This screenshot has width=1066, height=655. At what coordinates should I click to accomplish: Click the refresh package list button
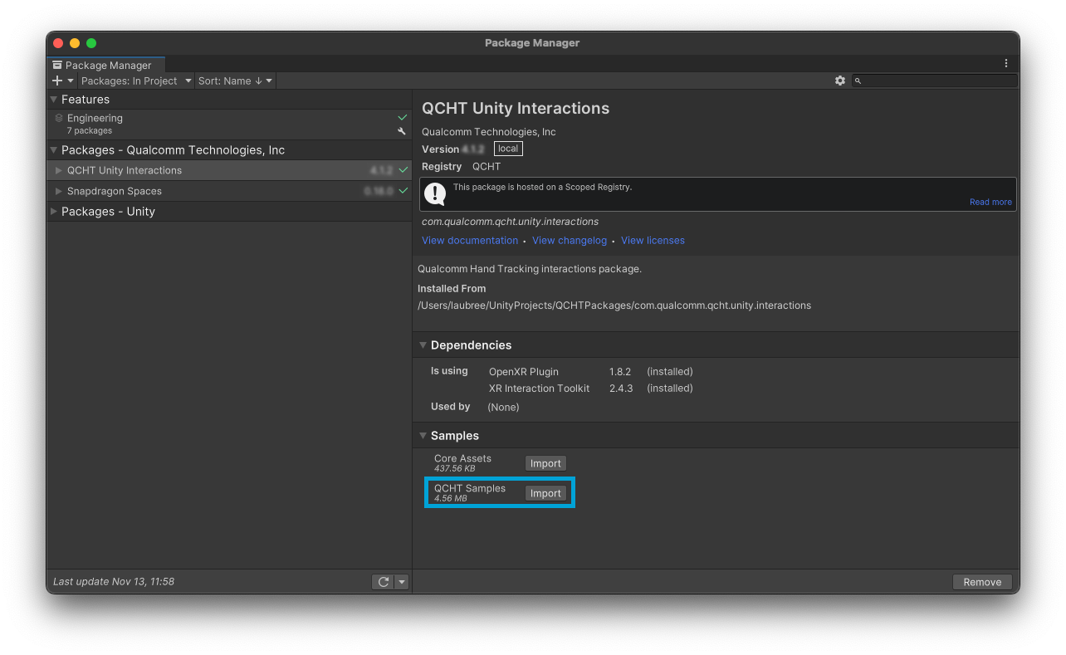(x=384, y=582)
